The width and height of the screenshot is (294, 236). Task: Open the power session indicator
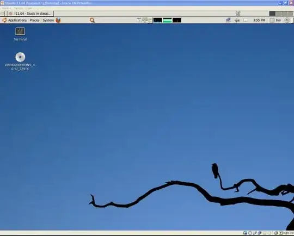pyautogui.click(x=287, y=20)
